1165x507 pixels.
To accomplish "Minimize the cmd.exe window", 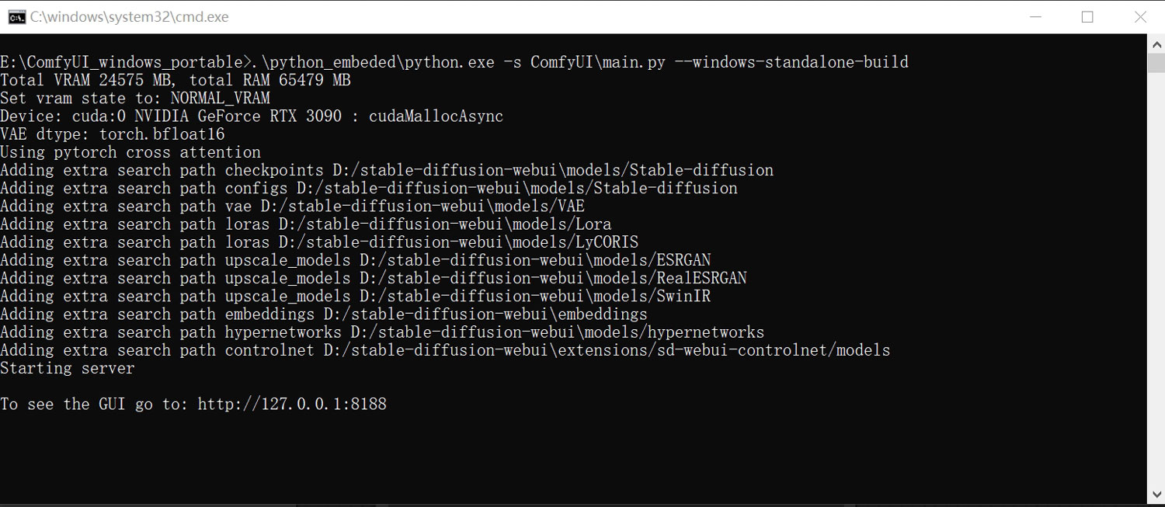I will tap(1034, 17).
